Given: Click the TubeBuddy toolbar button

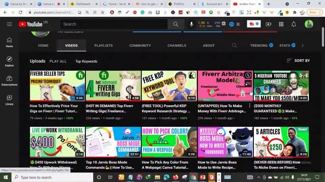Looking at the screenshot, I should (x=254, y=24).
